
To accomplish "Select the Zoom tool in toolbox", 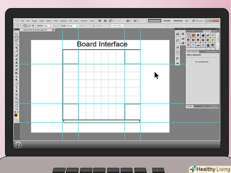I will coord(17,109).
